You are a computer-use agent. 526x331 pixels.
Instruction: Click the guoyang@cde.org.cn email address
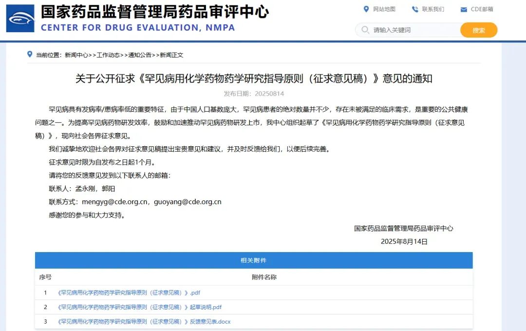click(x=188, y=202)
